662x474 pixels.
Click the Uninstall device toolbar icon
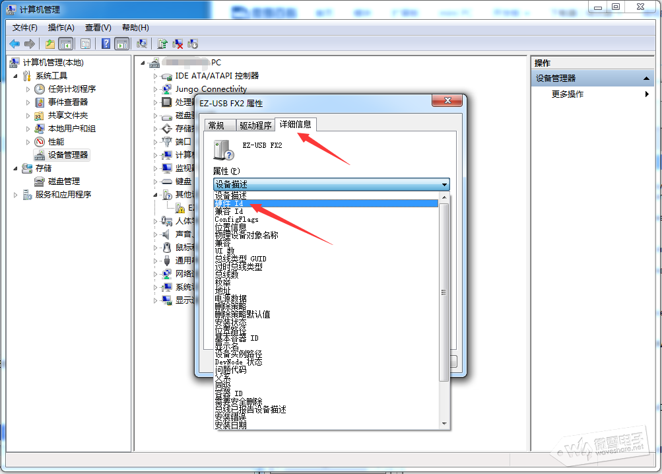coord(178,44)
